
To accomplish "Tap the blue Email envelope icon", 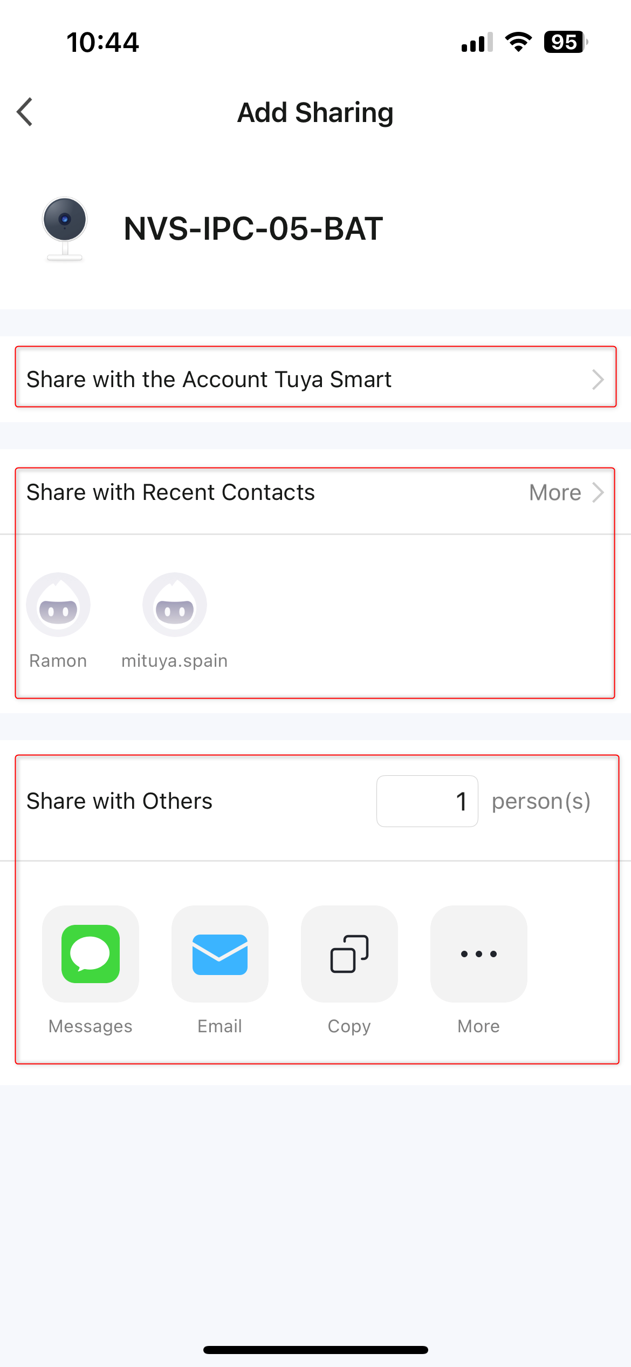I will [220, 953].
